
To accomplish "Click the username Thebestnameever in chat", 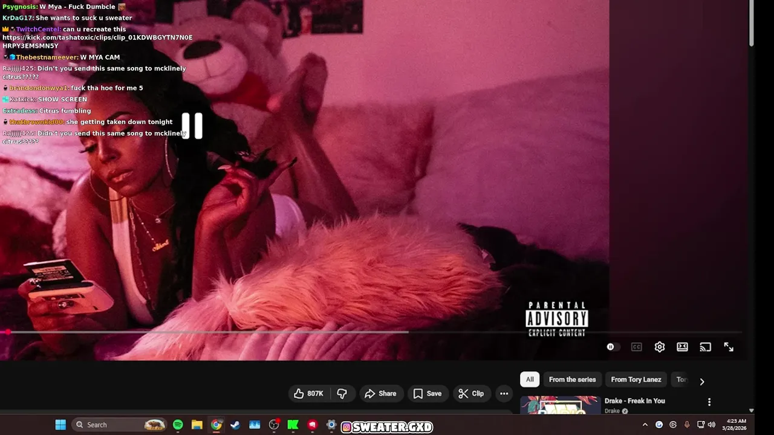I will 47,57.
